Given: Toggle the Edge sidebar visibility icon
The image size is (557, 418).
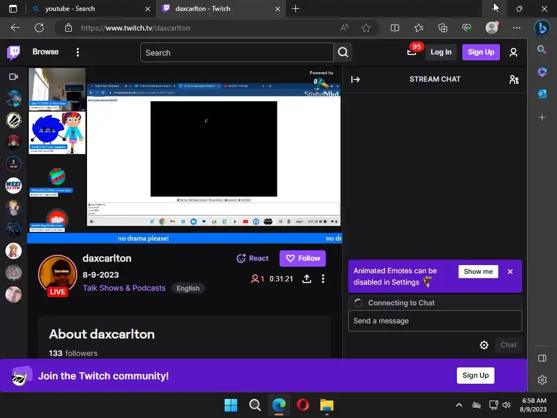Looking at the screenshot, I should 542,358.
